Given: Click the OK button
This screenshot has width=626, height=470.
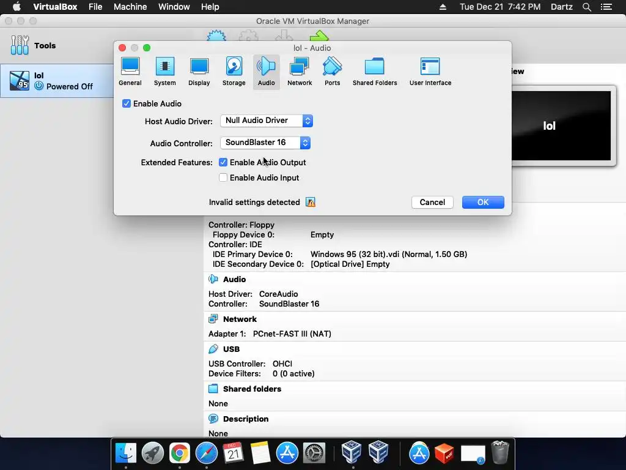Looking at the screenshot, I should pos(483,202).
